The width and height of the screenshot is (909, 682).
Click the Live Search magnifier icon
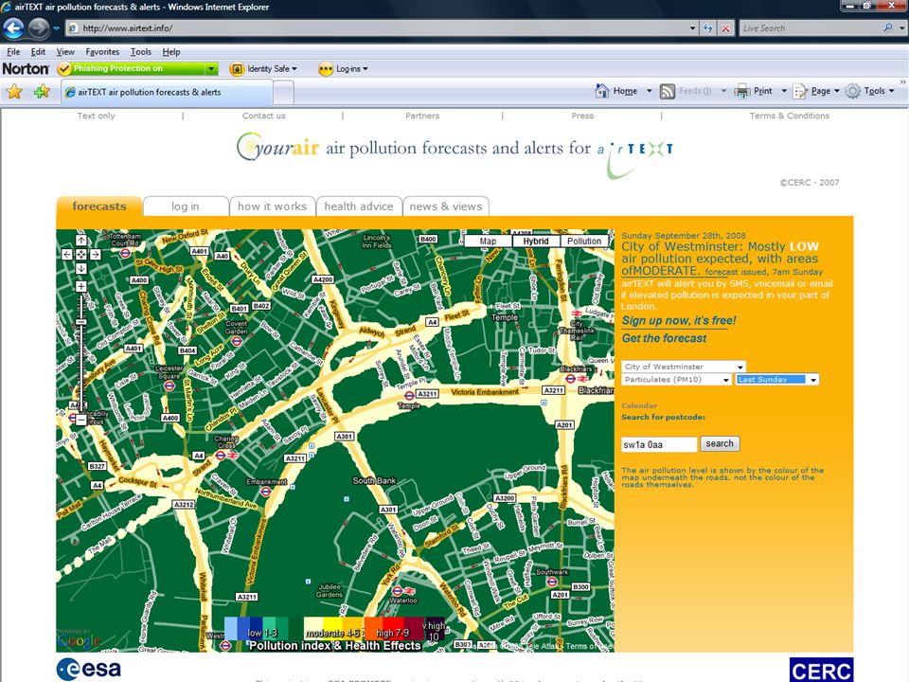click(887, 27)
